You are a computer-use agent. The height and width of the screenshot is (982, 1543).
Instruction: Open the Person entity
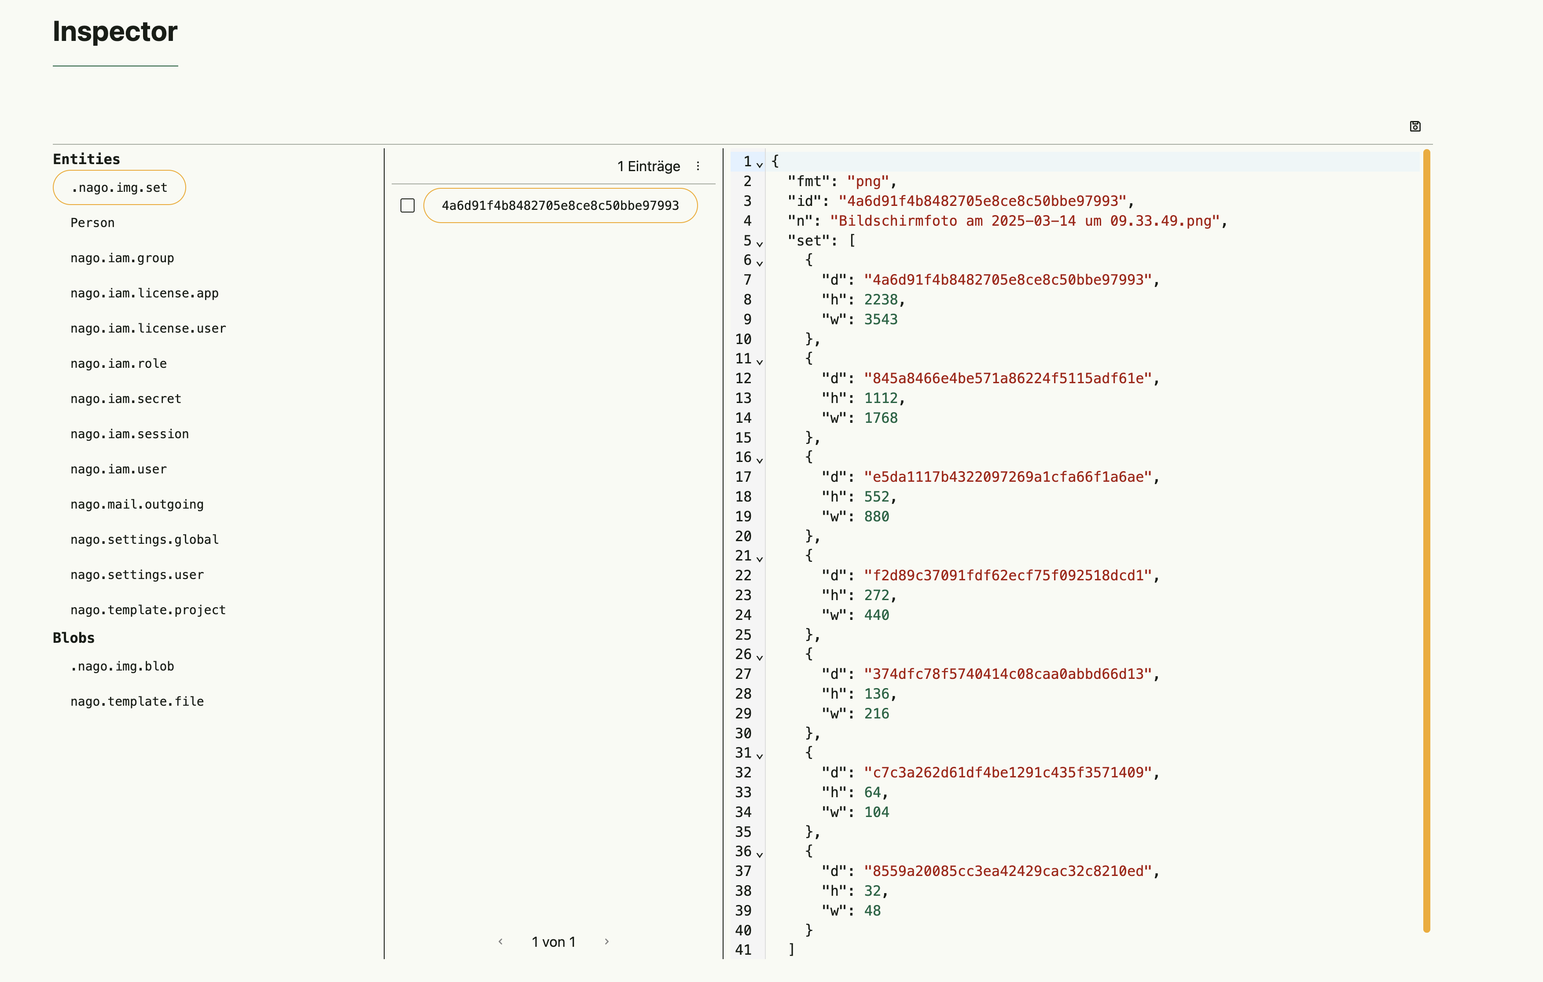click(92, 223)
